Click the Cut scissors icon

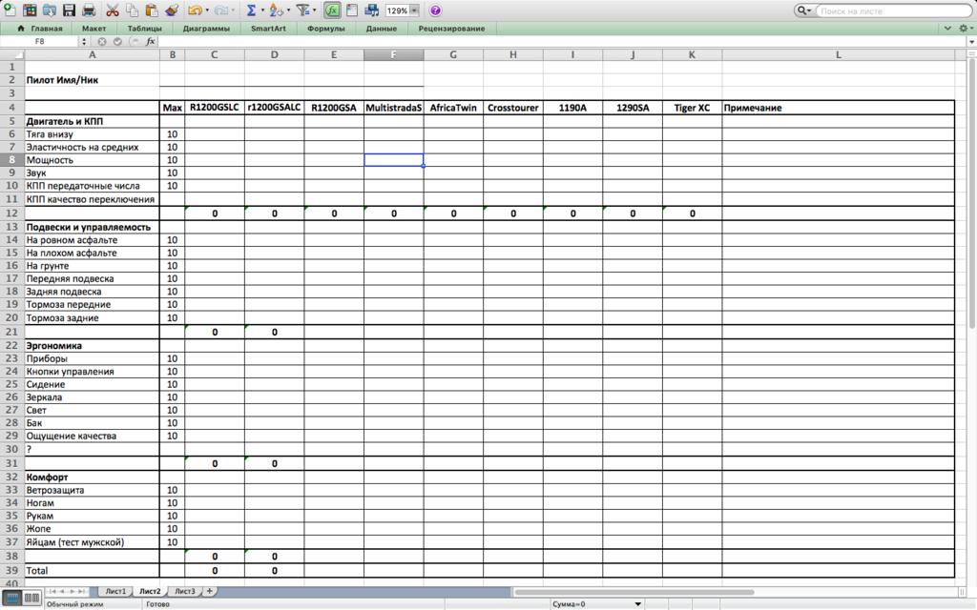point(113,10)
